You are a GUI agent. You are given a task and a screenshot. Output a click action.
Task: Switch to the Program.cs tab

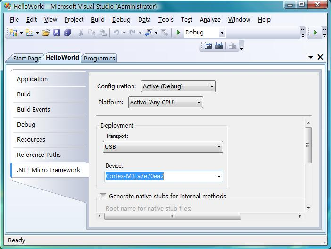coord(99,58)
